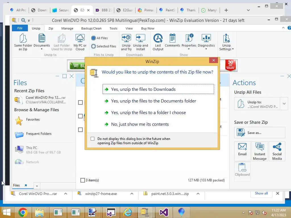The width and height of the screenshot is (291, 218).
Task: Open Frequent Folders in Files pane
Action: (19, 135)
